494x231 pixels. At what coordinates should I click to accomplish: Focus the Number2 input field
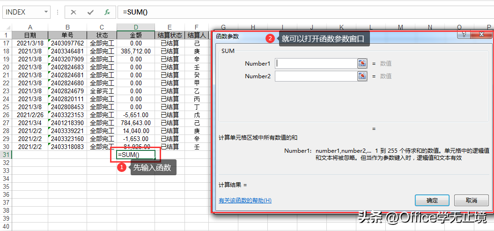click(x=316, y=76)
